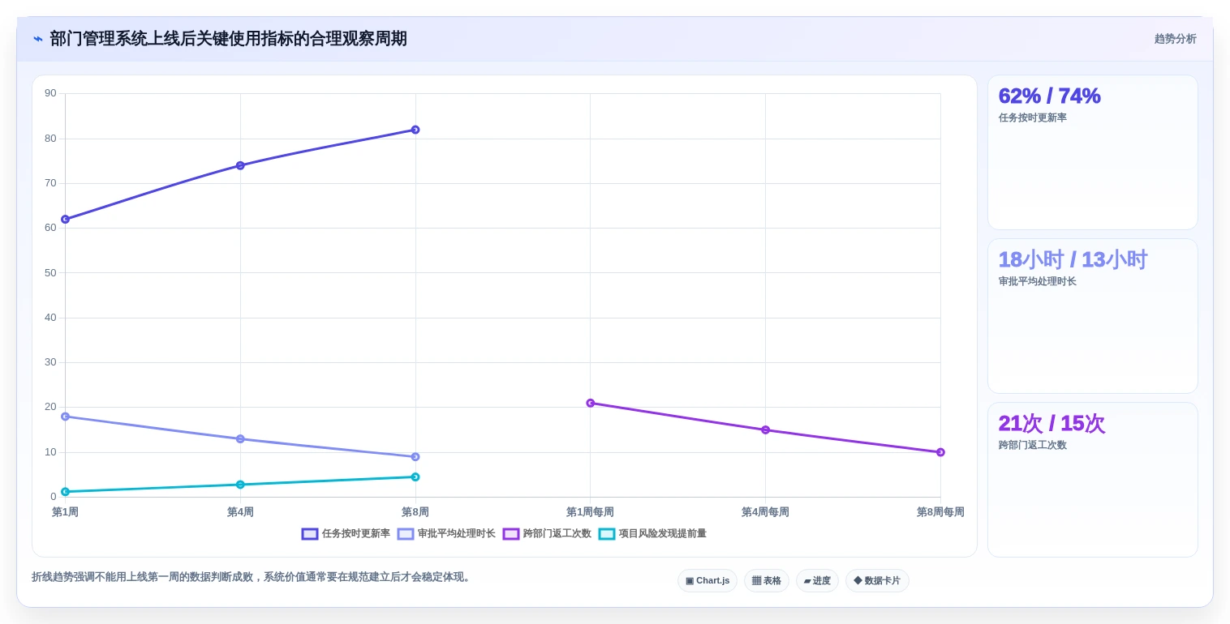Click the 任务按时更新率 caption in first card
Viewport: 1230px width, 624px height.
click(x=1033, y=118)
